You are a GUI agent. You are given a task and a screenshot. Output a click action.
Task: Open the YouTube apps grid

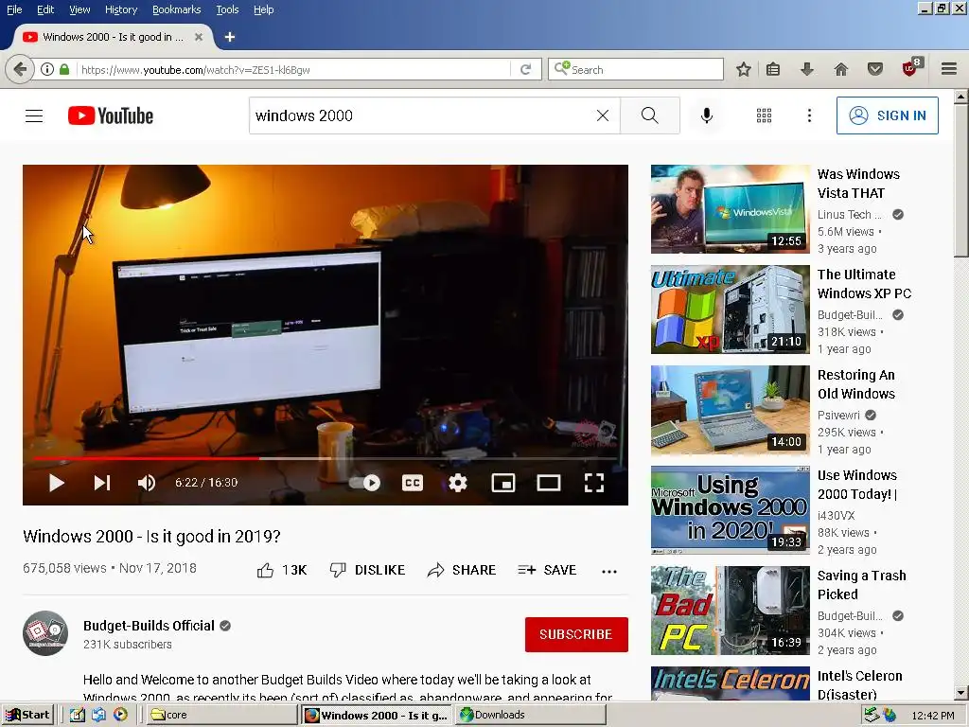pyautogui.click(x=764, y=115)
